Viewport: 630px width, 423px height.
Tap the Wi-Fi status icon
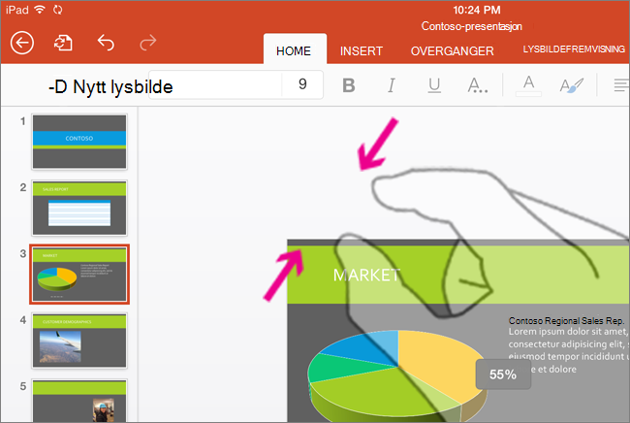click(x=40, y=10)
